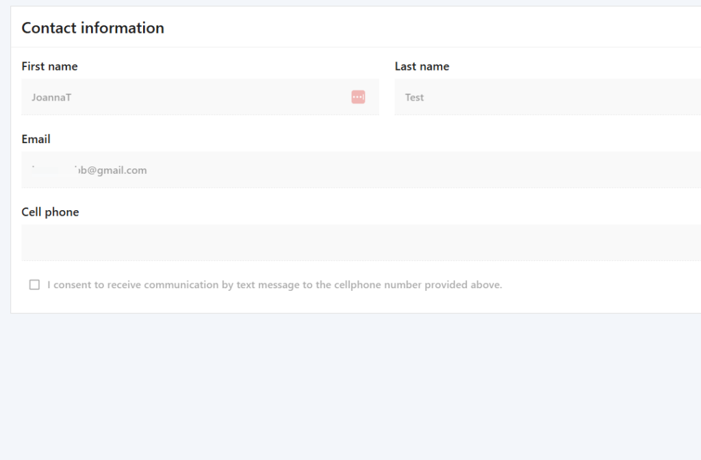
Task: Click the "@gmail.com" email text
Action: [x=116, y=170]
